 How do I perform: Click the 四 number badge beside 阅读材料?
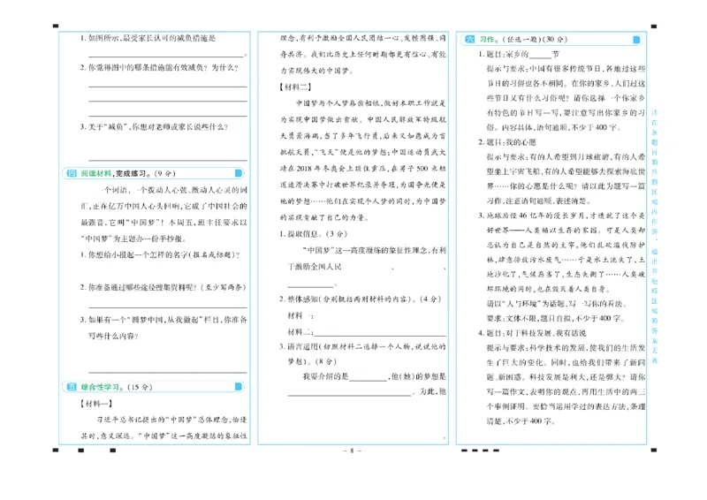pyautogui.click(x=72, y=173)
